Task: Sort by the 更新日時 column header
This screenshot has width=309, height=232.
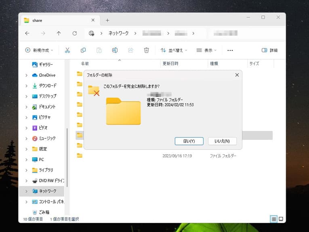Action: [x=170, y=63]
